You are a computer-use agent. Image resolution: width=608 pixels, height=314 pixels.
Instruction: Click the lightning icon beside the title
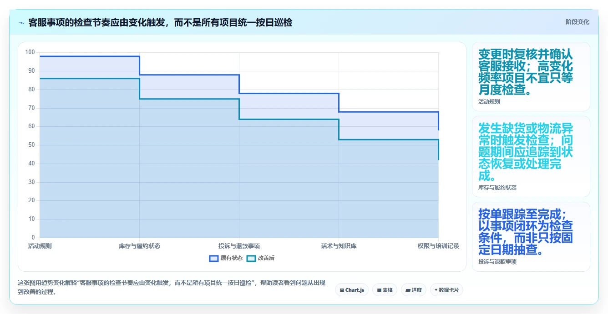tap(21, 22)
